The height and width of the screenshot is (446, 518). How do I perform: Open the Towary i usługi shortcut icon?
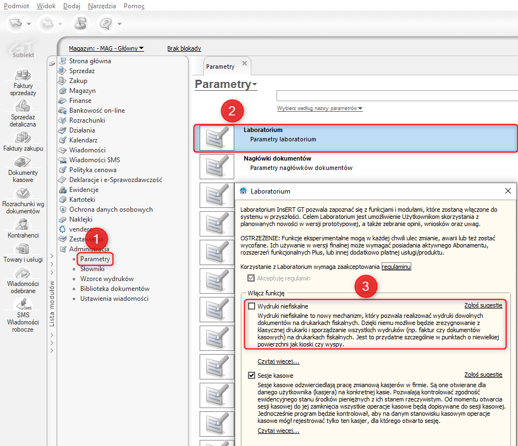tap(23, 249)
